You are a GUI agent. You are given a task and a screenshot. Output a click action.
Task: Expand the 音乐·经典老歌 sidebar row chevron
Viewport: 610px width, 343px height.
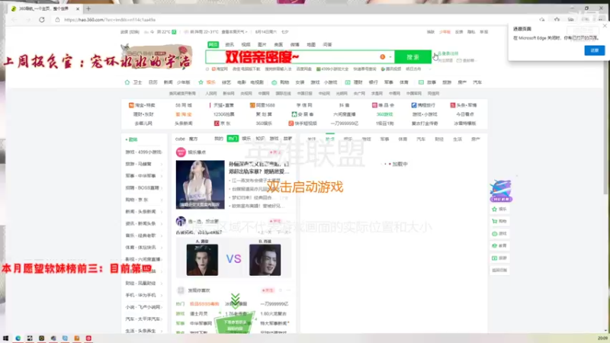pos(162,236)
